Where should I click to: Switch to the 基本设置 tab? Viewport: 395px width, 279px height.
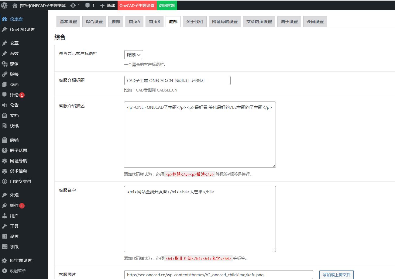pos(68,22)
